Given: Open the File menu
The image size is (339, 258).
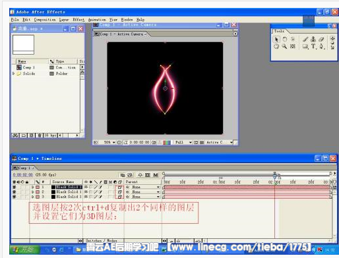Looking at the screenshot, I should pos(15,20).
